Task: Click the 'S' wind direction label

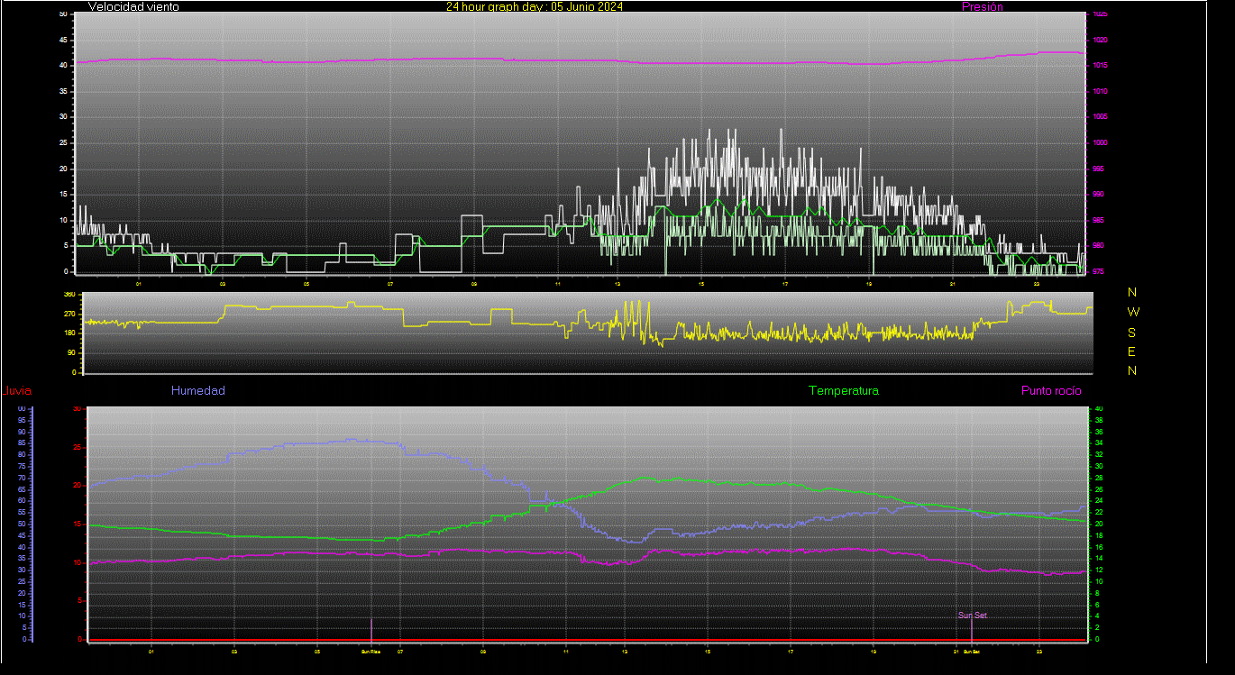Action: pyautogui.click(x=1132, y=332)
